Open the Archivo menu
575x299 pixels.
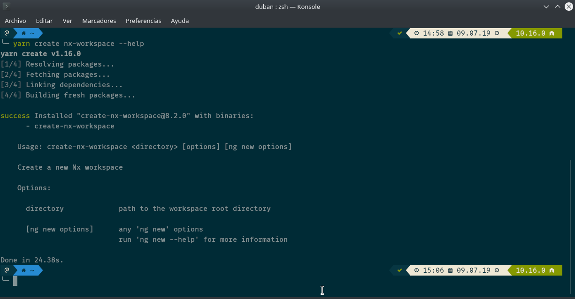(15, 21)
